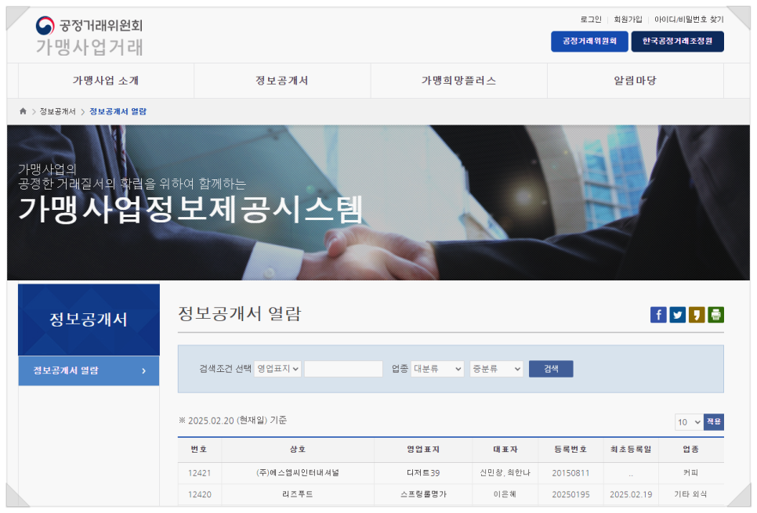
Task: Click 상호 column header
Action: click(x=298, y=450)
